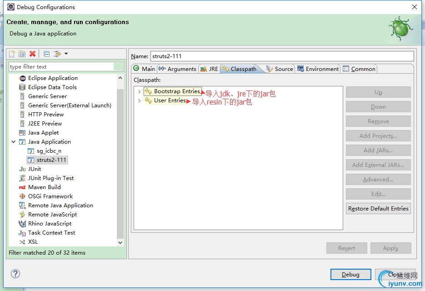Click Restore Default Entries button
This screenshot has width=425, height=291.
[x=378, y=209]
